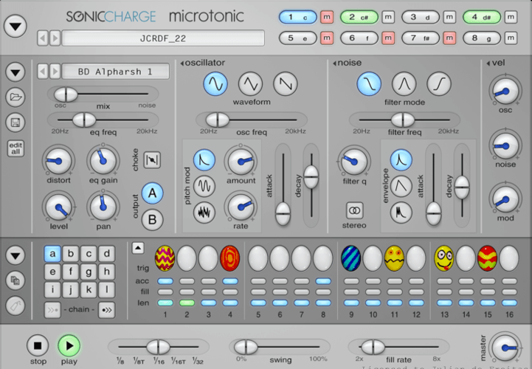Screen dimensions: 532x369
Task: Click the JCRDF_22 program name field
Action: 163,38
